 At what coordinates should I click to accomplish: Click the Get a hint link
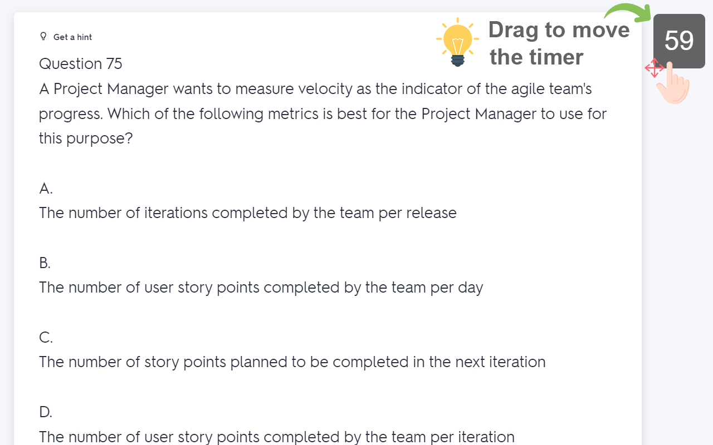coord(72,37)
